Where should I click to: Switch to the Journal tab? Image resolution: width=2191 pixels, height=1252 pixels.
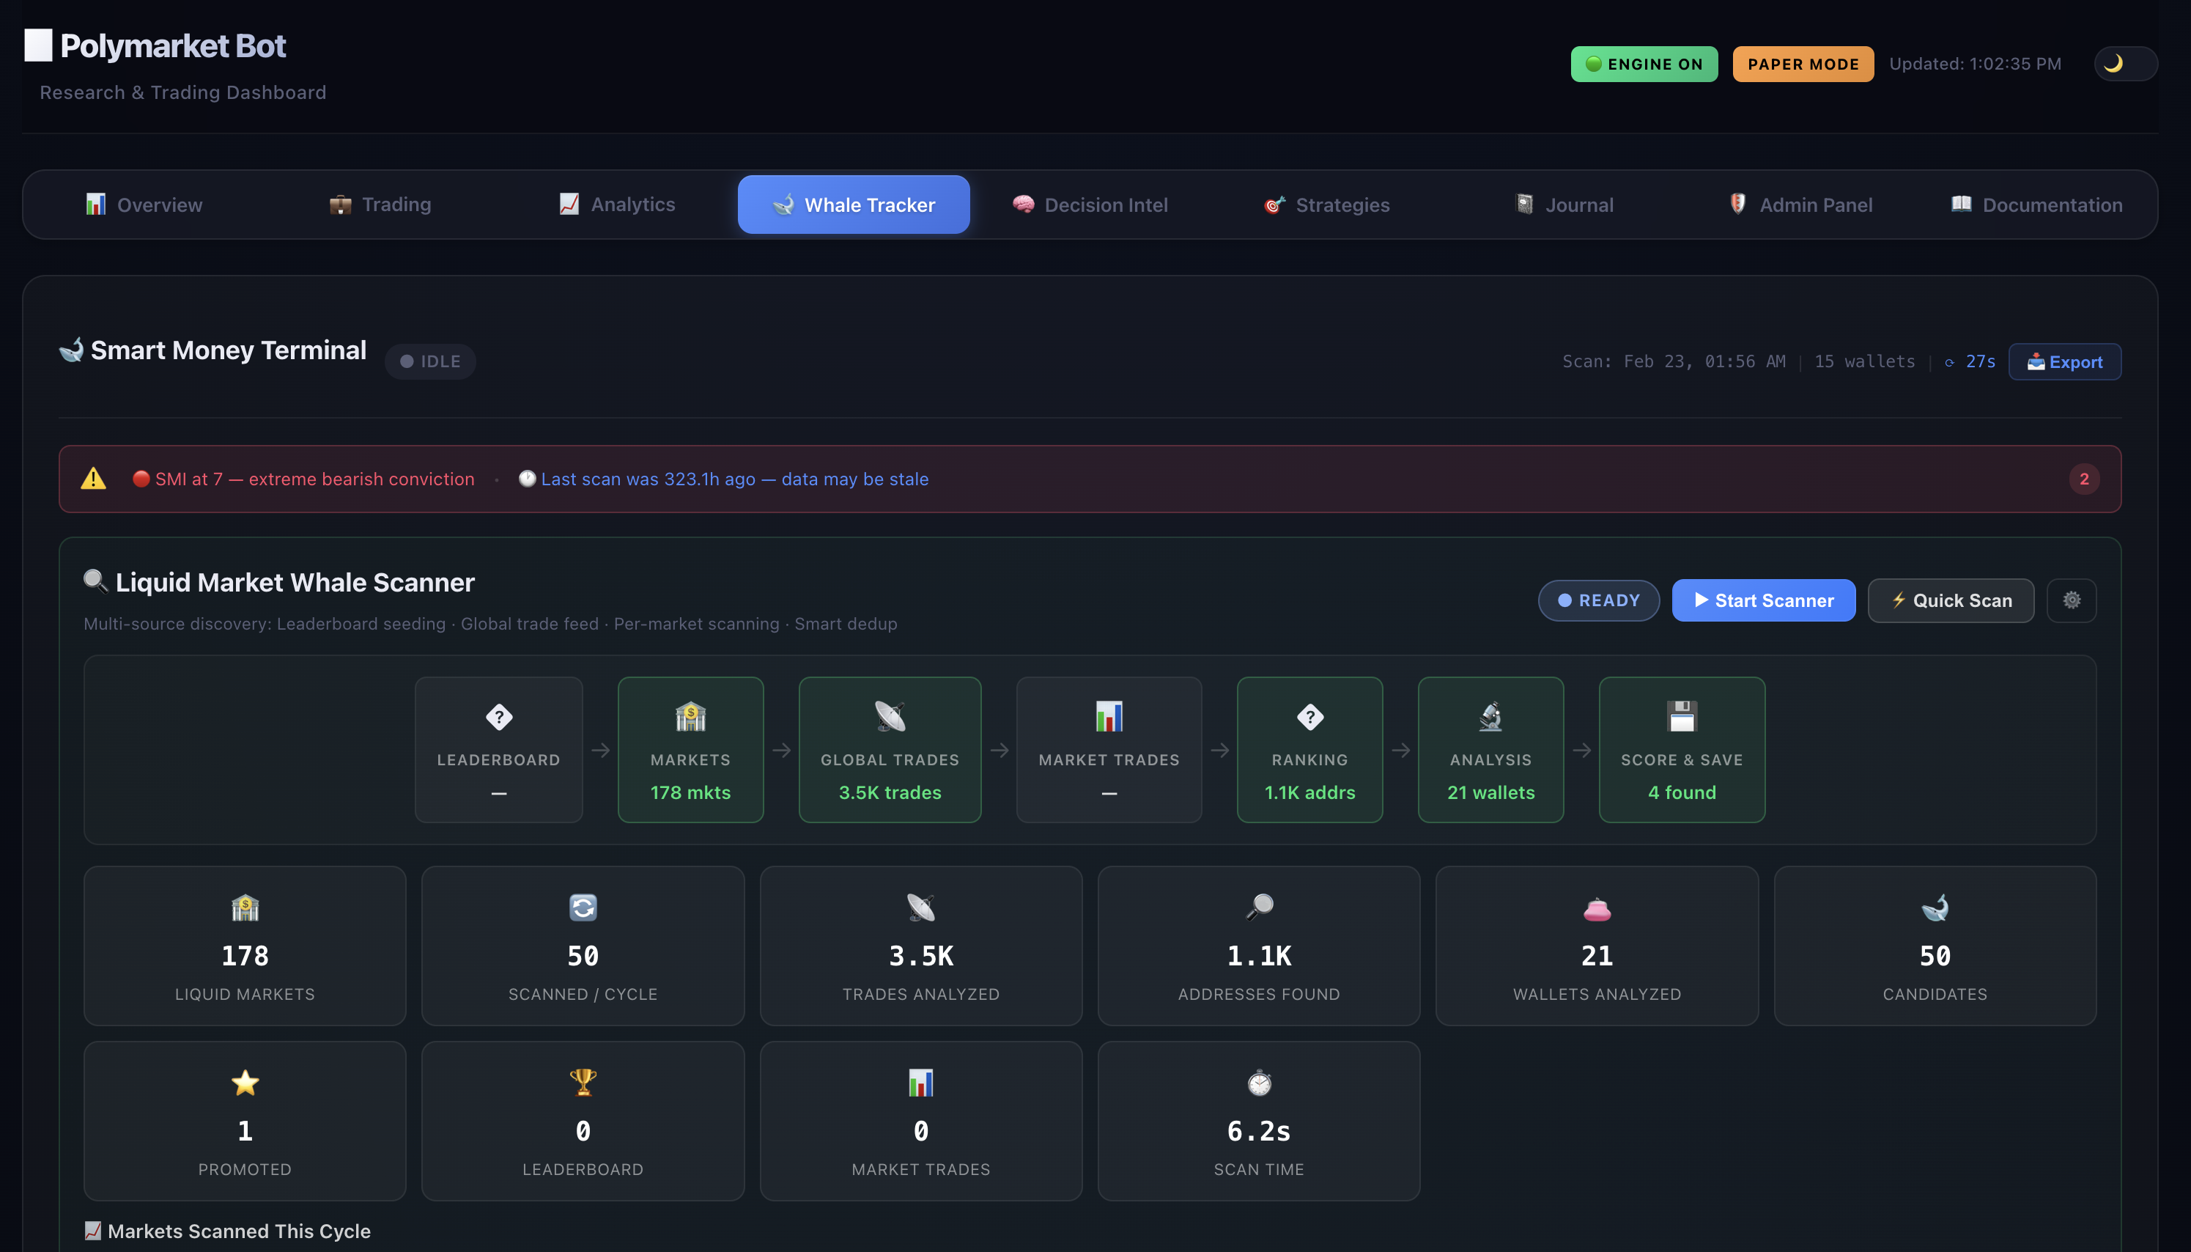[x=1564, y=205]
